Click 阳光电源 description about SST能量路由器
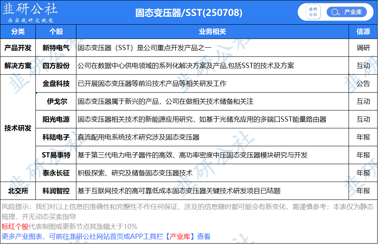This screenshot has width=378, height=244. (202, 119)
